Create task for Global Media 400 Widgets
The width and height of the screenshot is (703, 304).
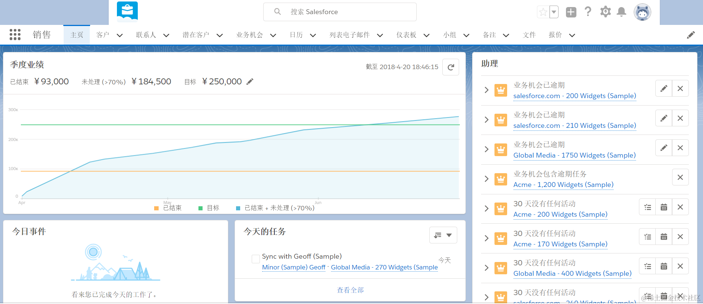648,266
